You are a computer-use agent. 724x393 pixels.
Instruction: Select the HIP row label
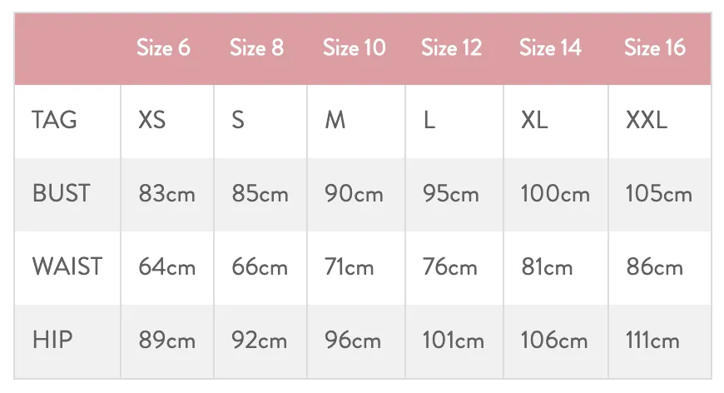(52, 340)
